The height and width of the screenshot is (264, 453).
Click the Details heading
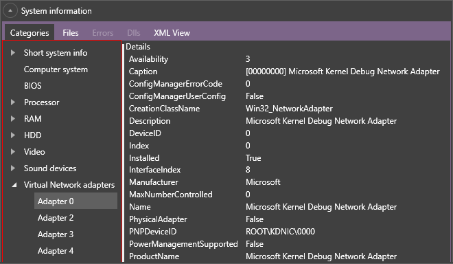138,47
